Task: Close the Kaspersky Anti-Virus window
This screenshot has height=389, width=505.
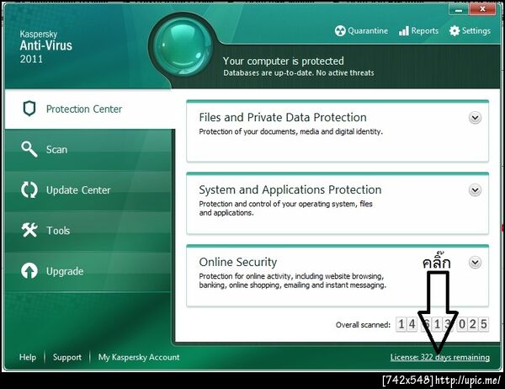Action: [x=482, y=9]
